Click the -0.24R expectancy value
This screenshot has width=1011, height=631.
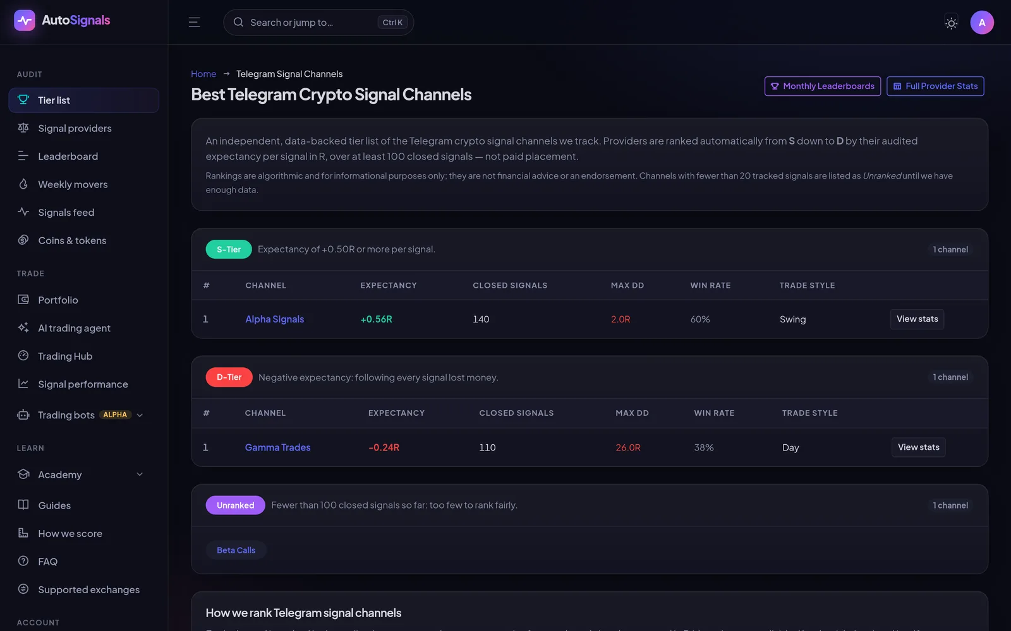(x=384, y=447)
